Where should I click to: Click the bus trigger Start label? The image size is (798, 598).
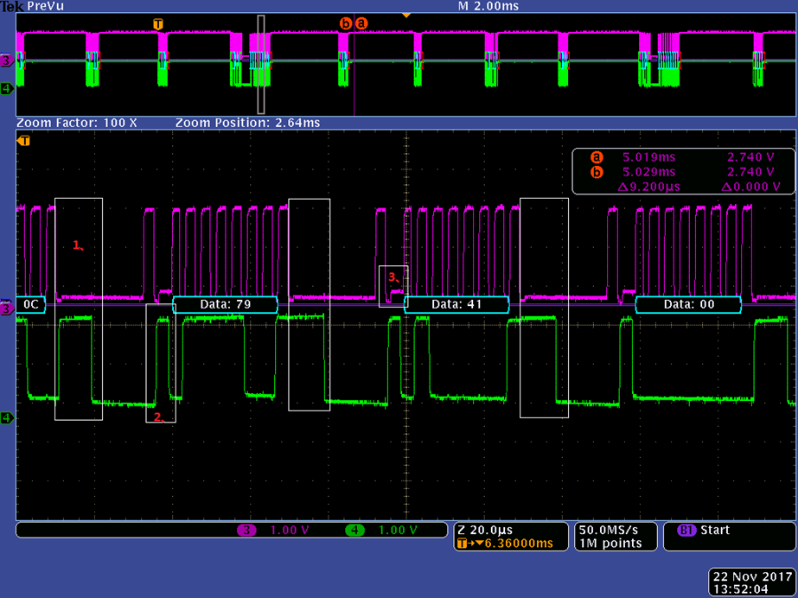pos(714,530)
